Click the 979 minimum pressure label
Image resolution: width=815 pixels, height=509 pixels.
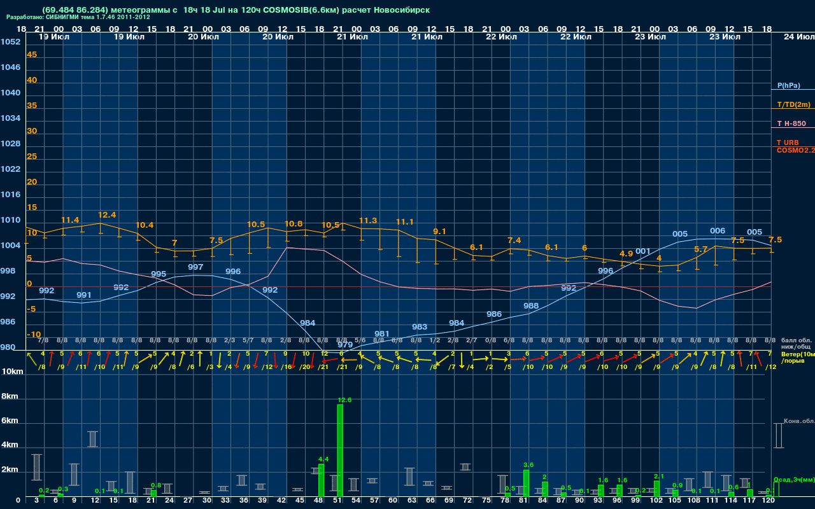(x=345, y=345)
